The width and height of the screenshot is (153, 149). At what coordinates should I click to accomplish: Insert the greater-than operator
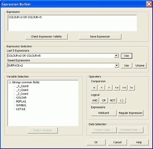tap(109, 88)
